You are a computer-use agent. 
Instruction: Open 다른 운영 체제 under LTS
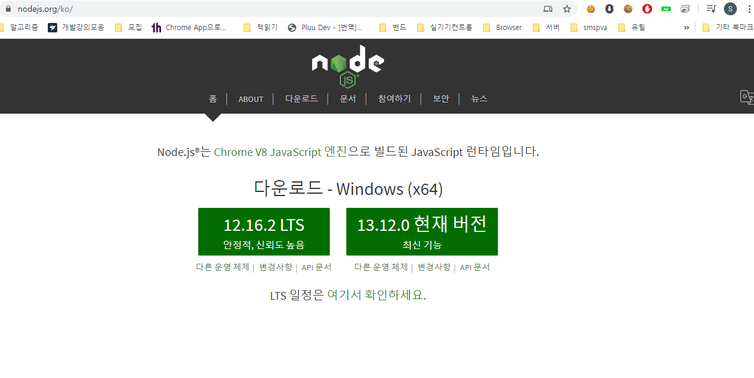click(222, 267)
